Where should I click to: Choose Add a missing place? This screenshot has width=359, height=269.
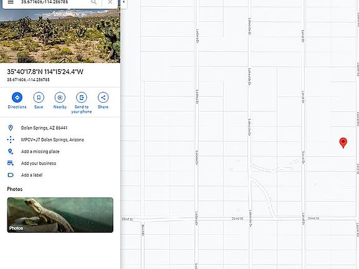tap(41, 151)
